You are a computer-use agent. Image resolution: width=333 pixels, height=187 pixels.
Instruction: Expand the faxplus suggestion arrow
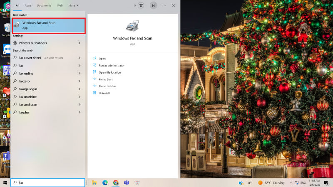click(80, 112)
